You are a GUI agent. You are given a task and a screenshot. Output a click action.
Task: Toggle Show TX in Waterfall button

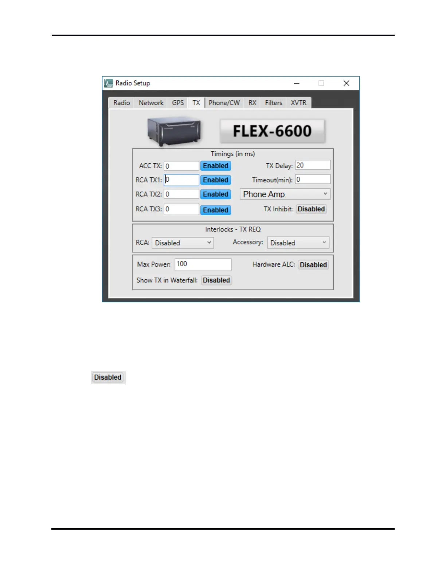216,280
